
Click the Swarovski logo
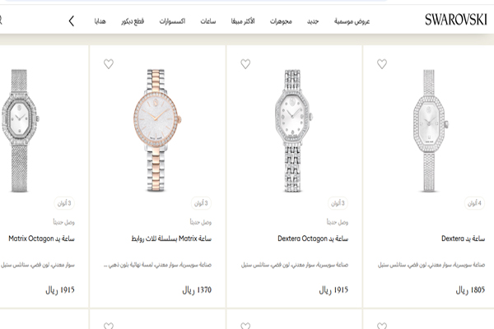click(456, 20)
